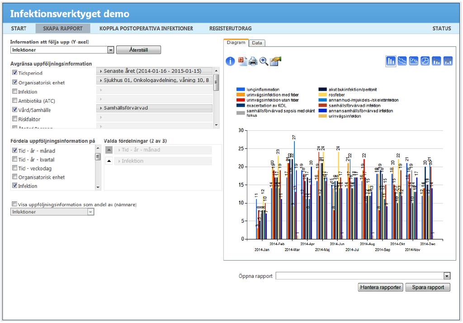Click the Infektionsverktyget demo title
The image size is (463, 323).
(x=70, y=14)
